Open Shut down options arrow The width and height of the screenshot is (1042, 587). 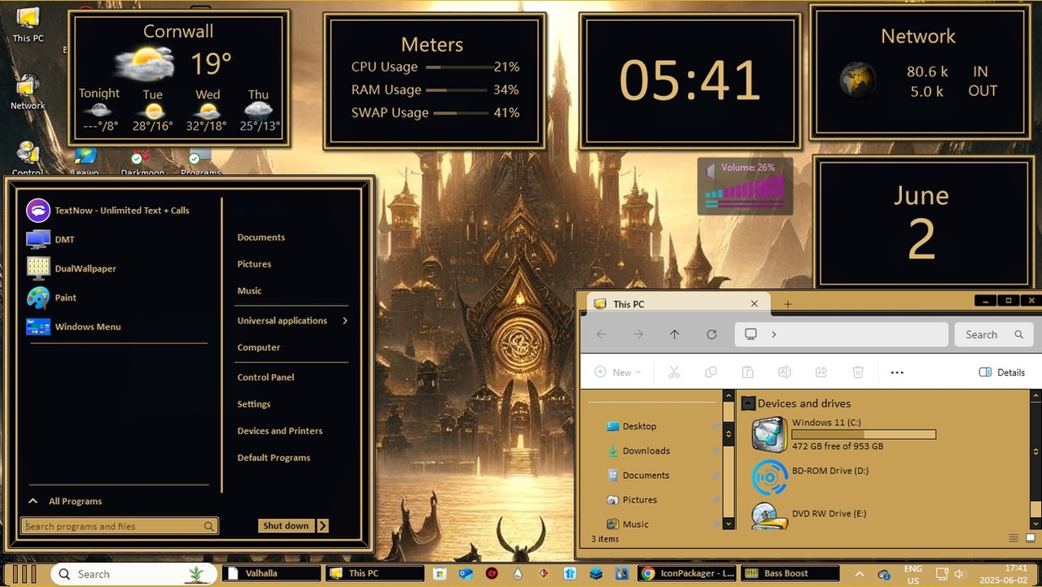point(323,526)
